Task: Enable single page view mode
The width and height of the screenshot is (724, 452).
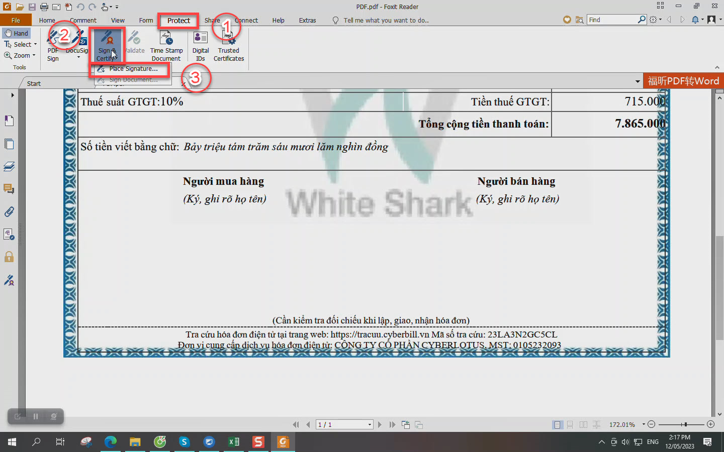Action: point(557,425)
